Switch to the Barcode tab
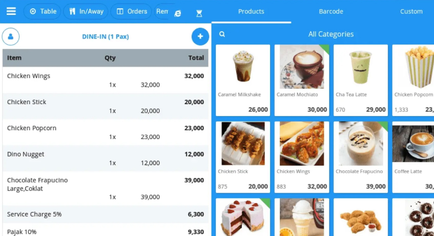Viewport: 434px width, 236px height. tap(331, 11)
